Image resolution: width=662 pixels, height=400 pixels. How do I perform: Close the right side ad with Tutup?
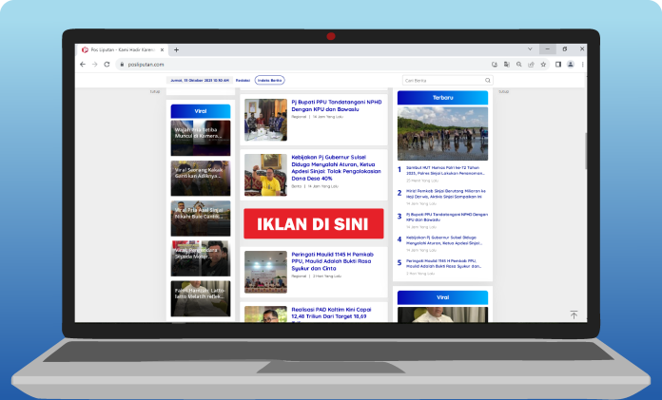504,91
